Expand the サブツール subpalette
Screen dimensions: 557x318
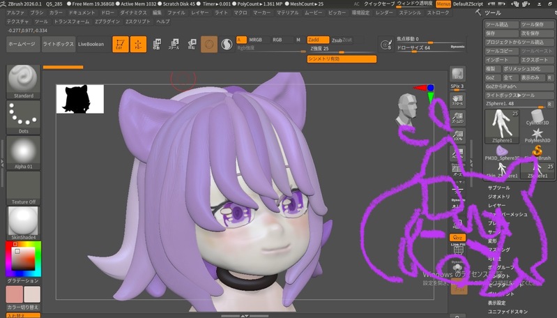498,188
